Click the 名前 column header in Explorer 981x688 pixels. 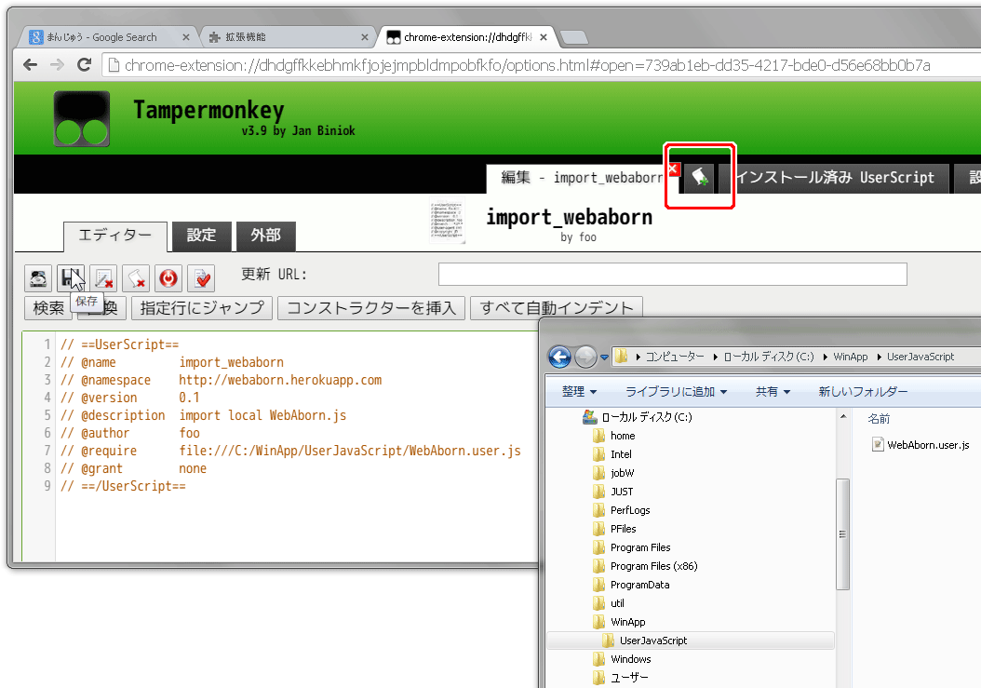point(879,419)
